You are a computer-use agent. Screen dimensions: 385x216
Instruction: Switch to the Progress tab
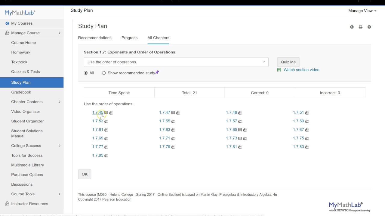click(x=129, y=38)
